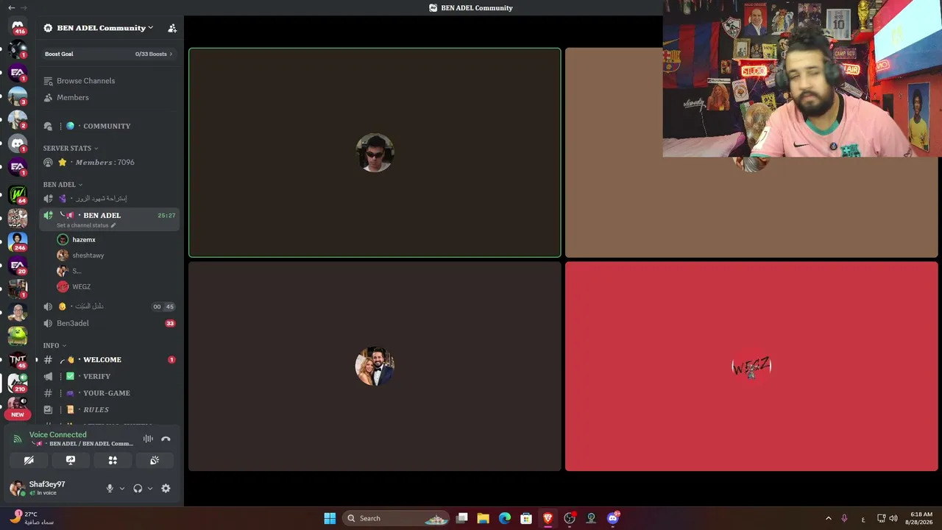Screen dimensions: 942x530
Task: Open the TNT server icon
Action: pyautogui.click(x=18, y=359)
